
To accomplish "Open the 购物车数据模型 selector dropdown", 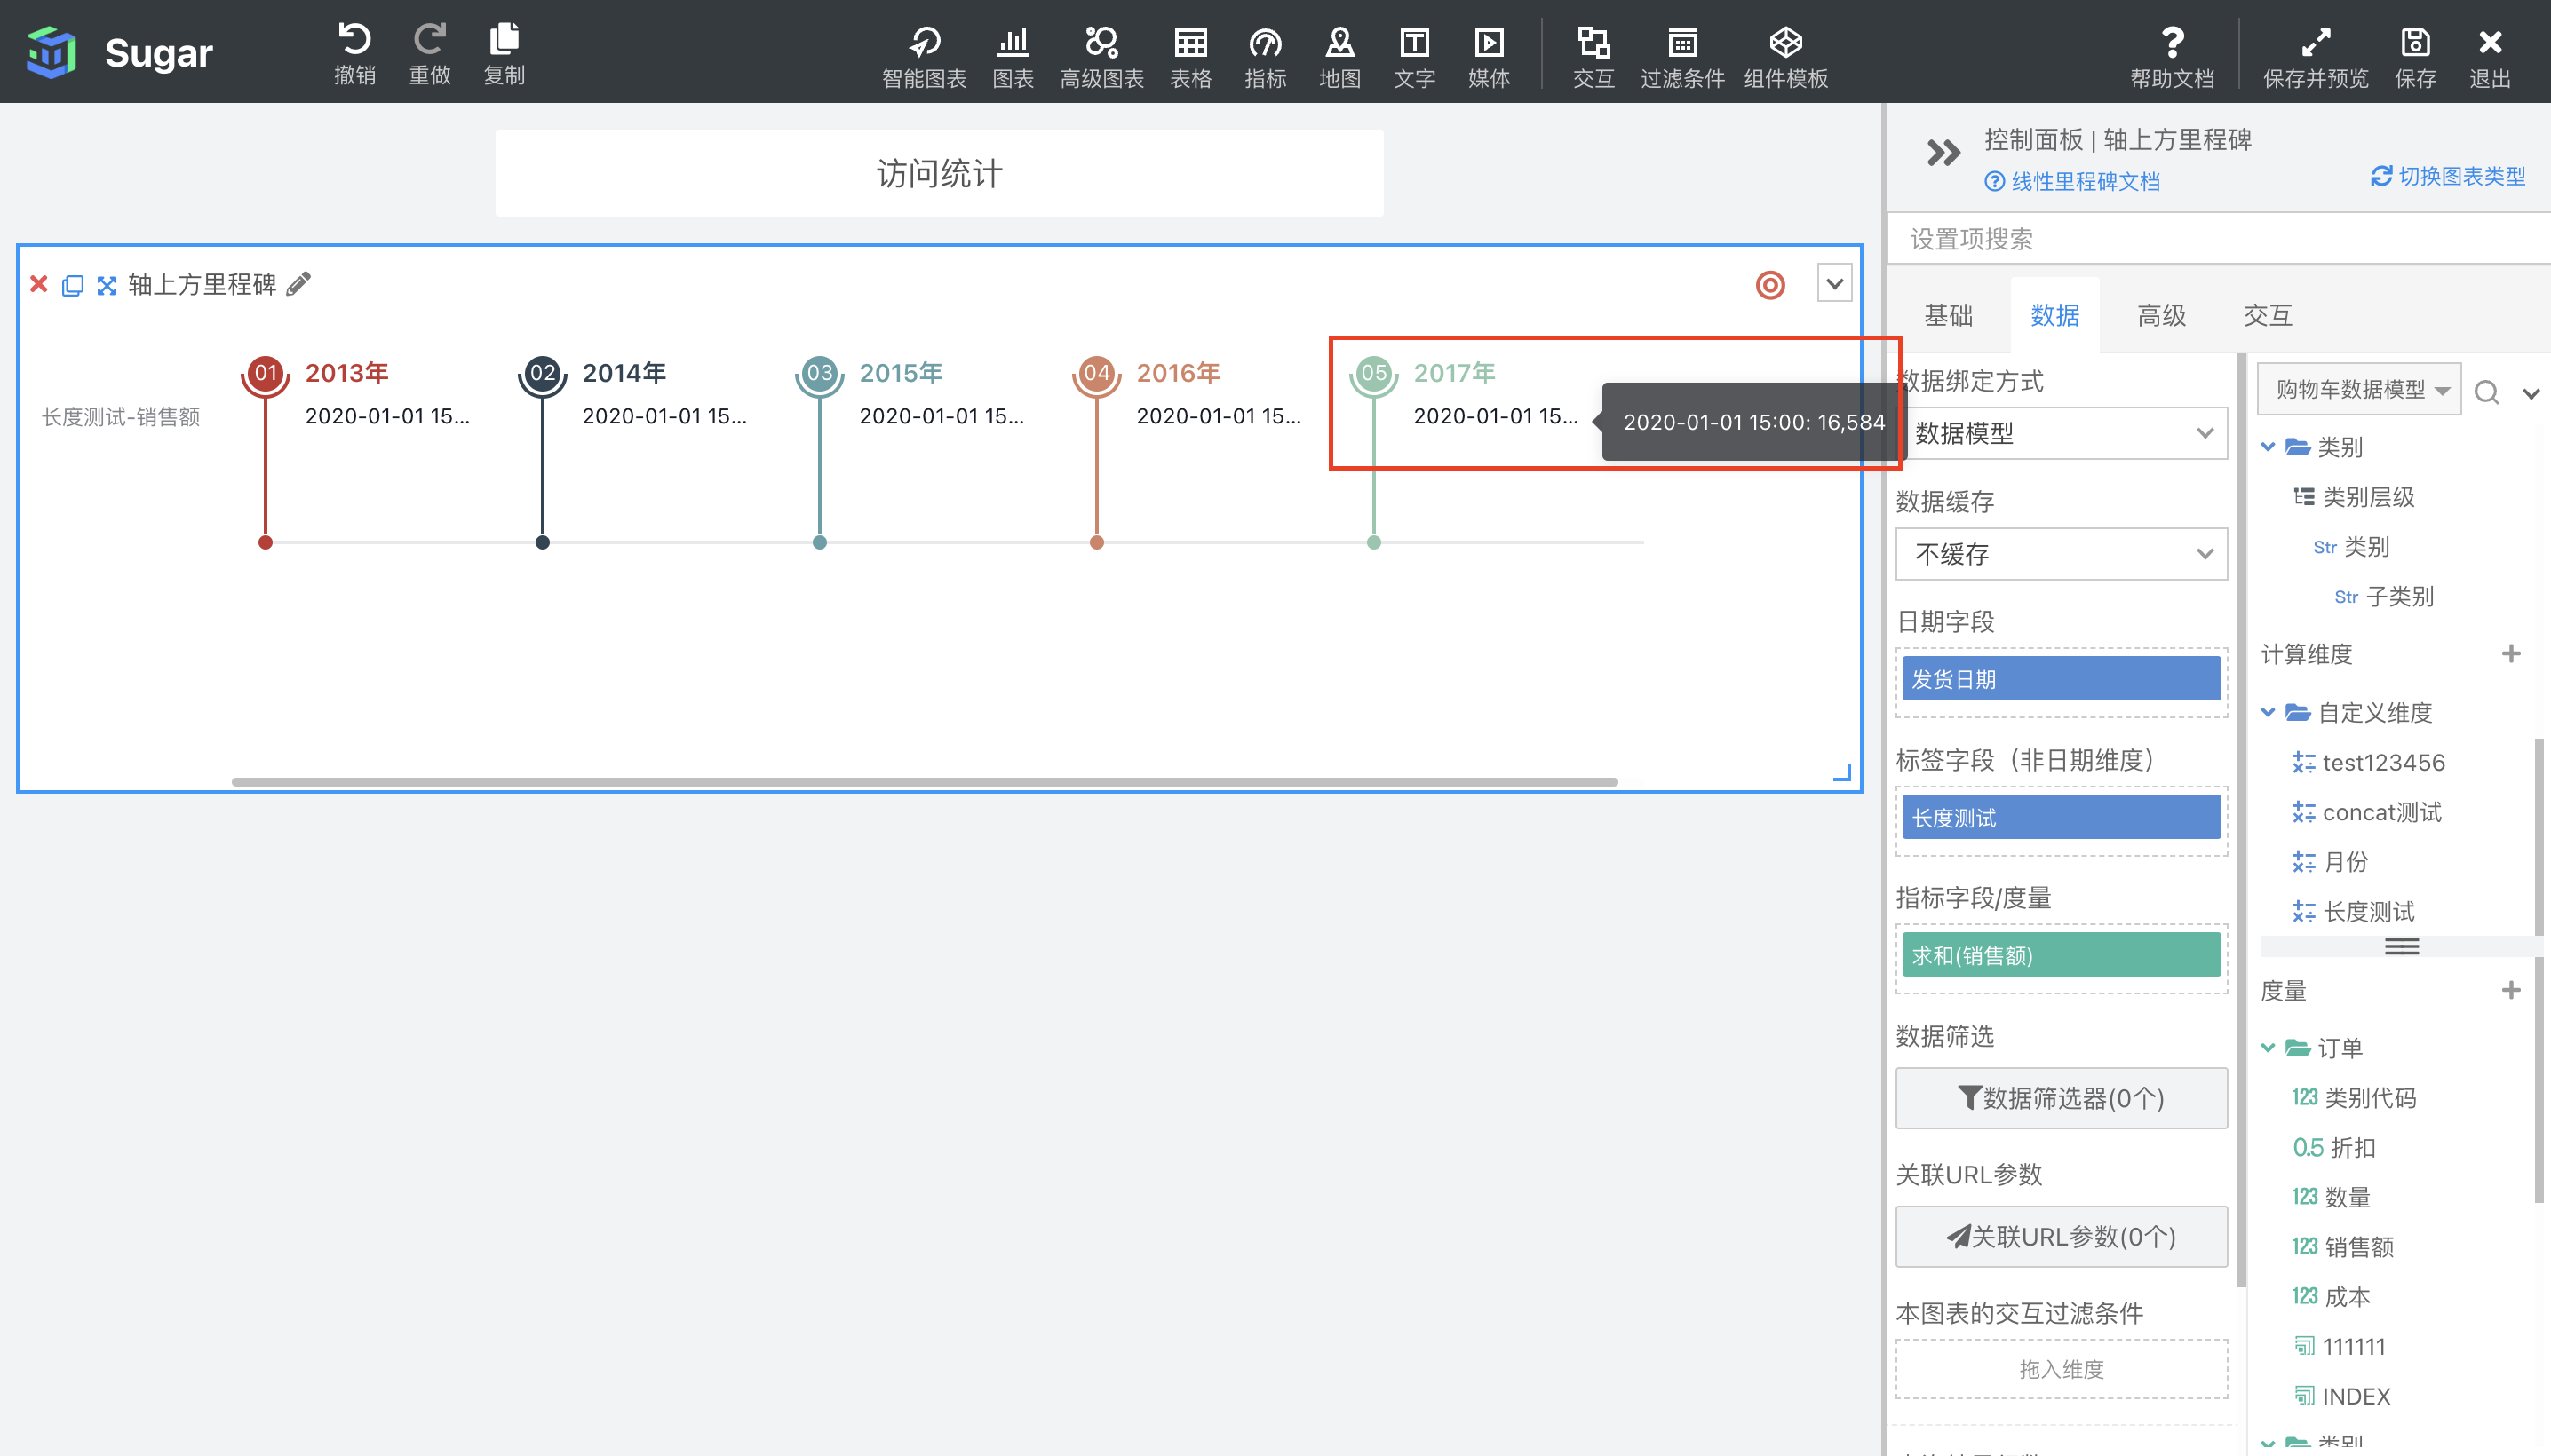I will [x=2359, y=389].
